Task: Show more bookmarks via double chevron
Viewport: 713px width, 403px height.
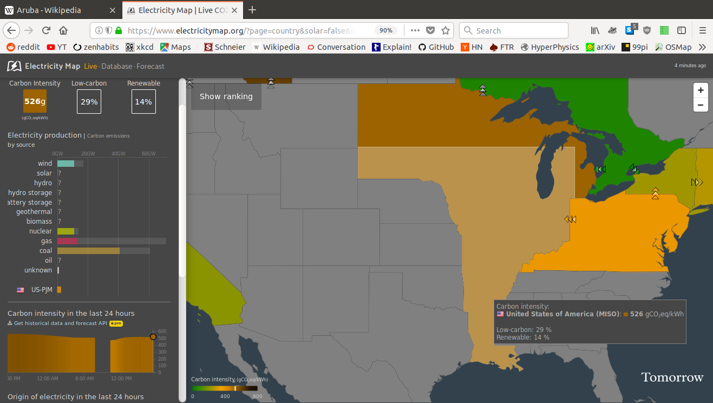Action: [x=702, y=47]
